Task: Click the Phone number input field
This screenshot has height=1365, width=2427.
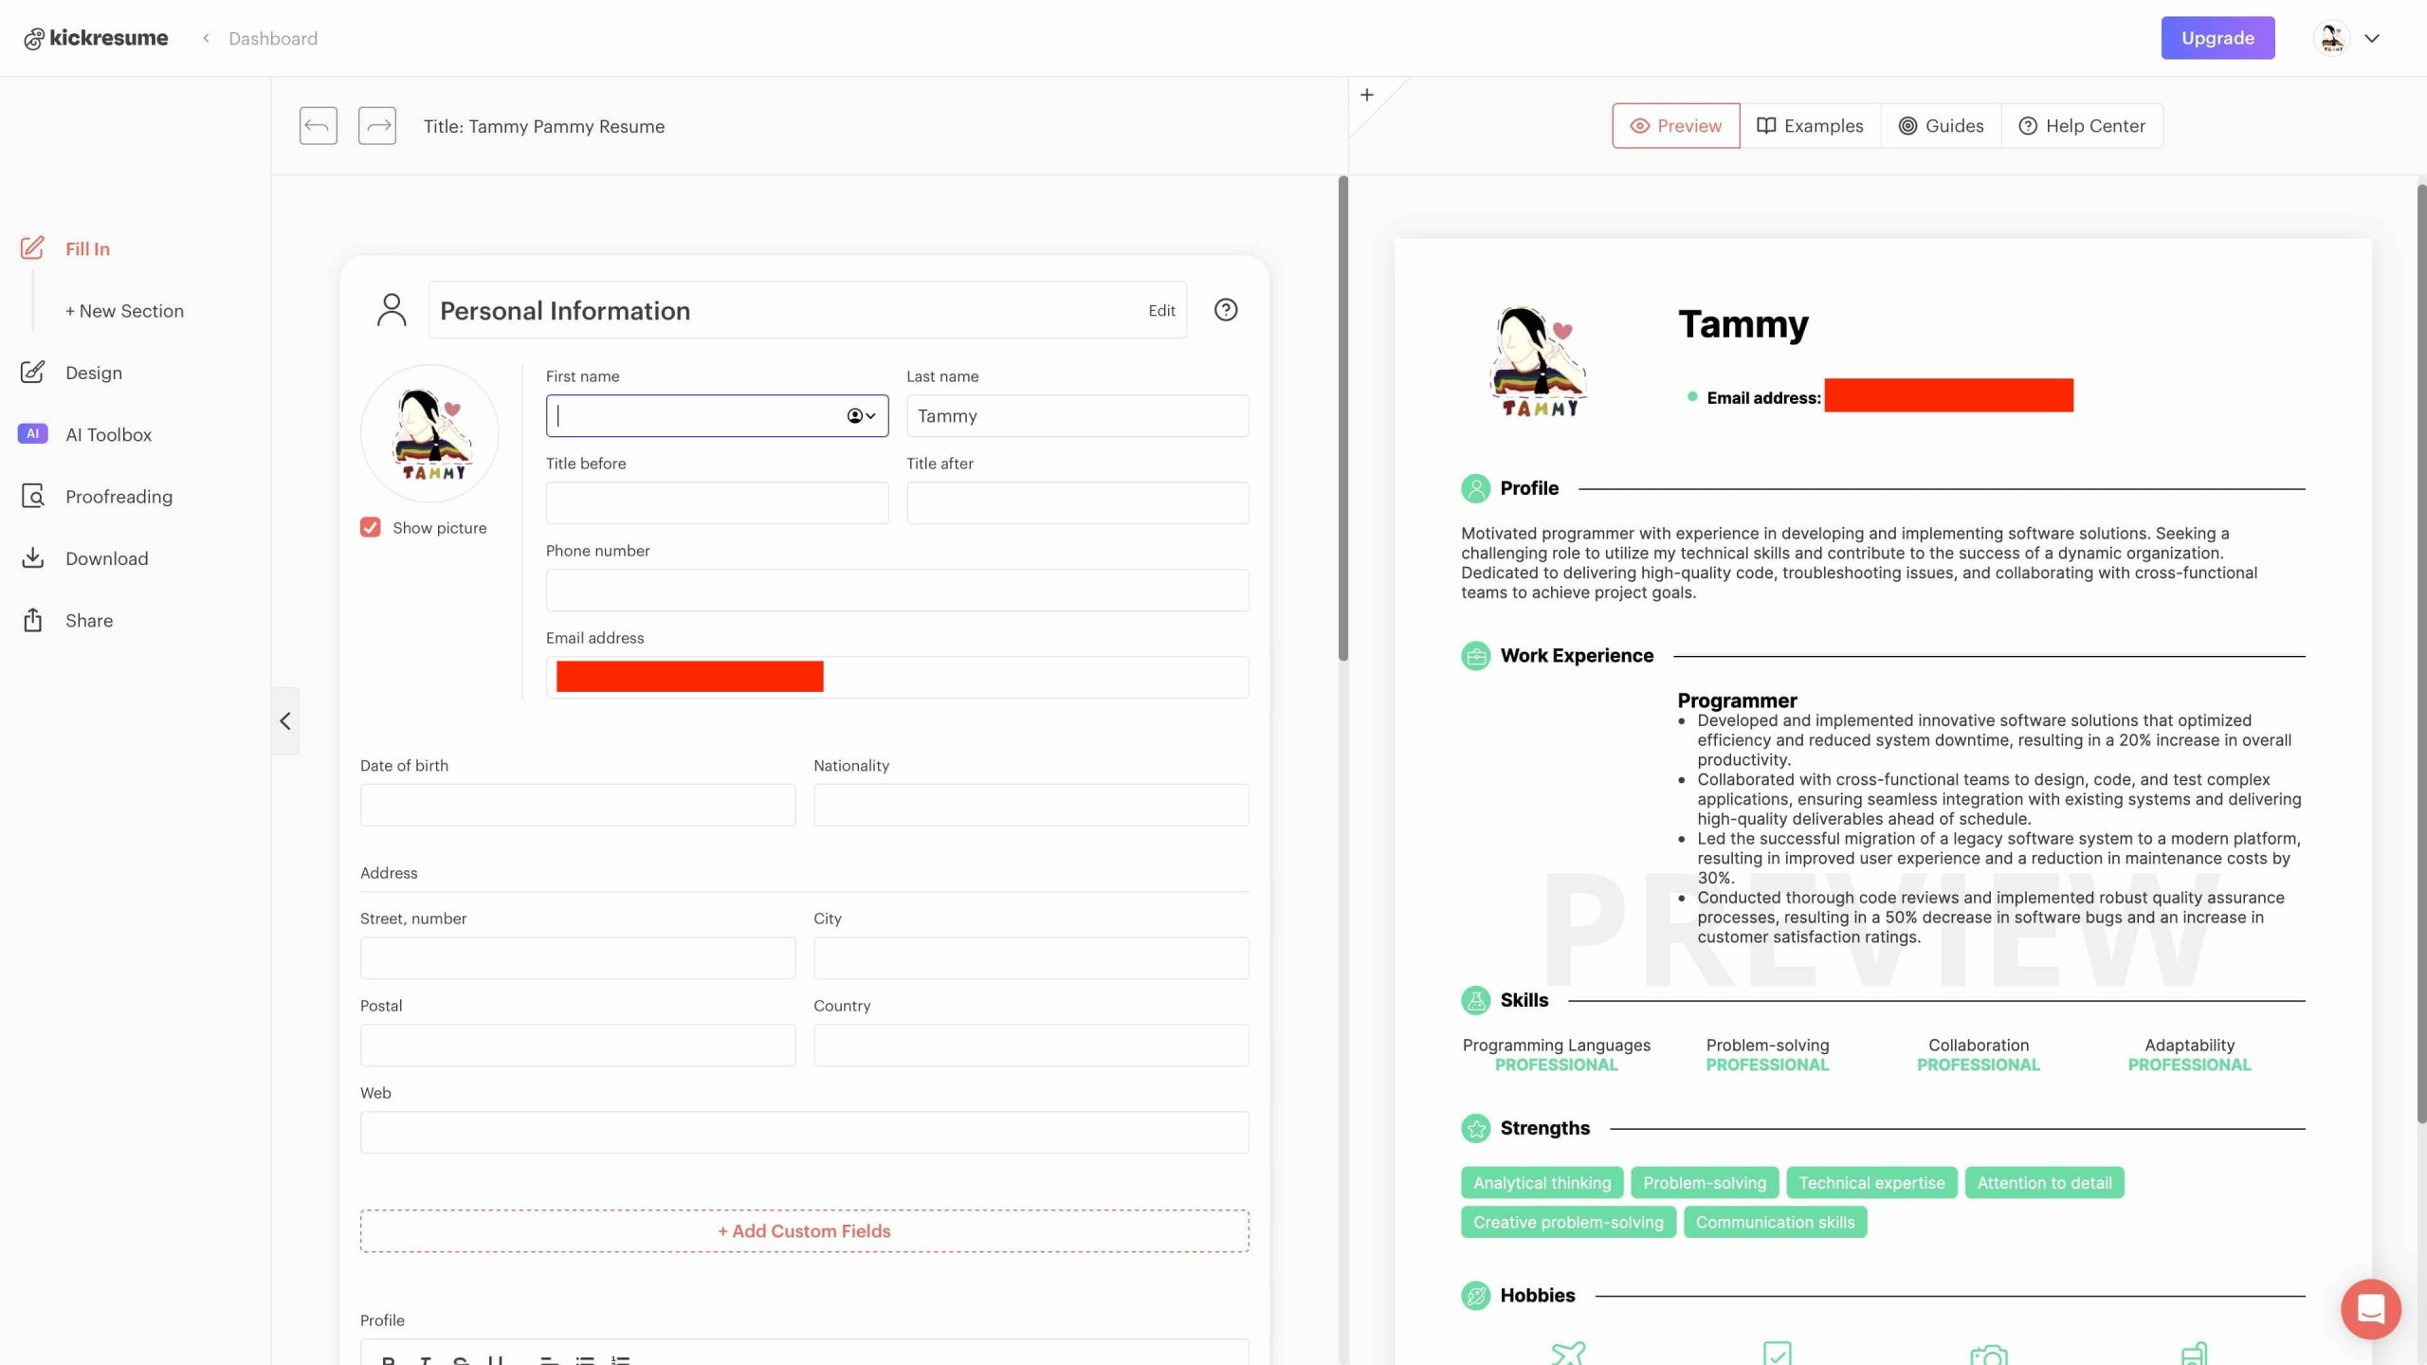Action: tap(896, 591)
